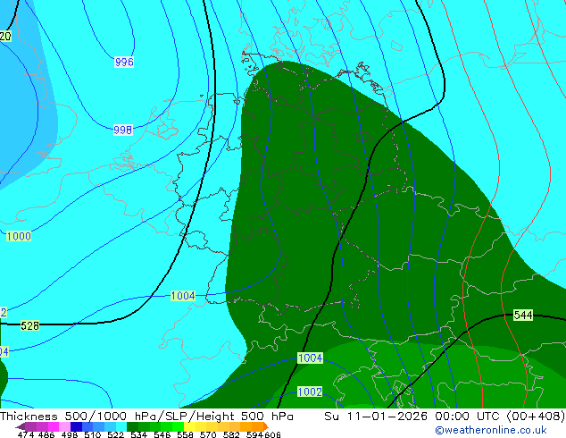Click the 534 value on the legend scale
Viewport: 566px width, 438px height.
coord(138,434)
